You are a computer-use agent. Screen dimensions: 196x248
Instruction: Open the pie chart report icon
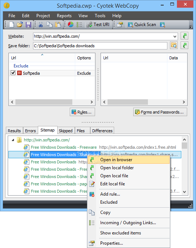[71, 25]
